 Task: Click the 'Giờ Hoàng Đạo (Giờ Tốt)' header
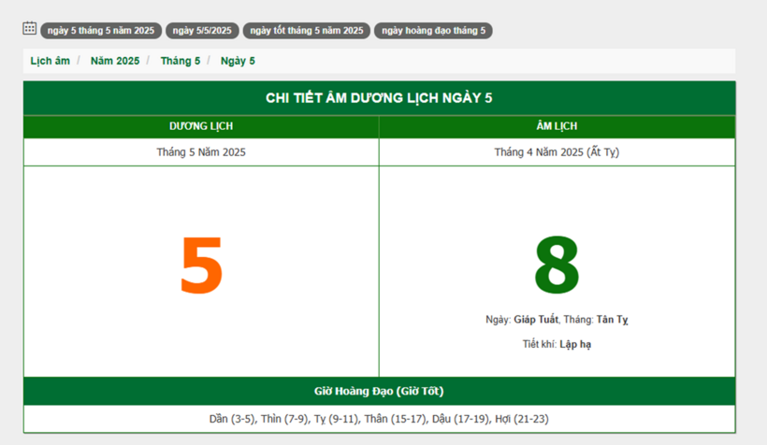379,391
